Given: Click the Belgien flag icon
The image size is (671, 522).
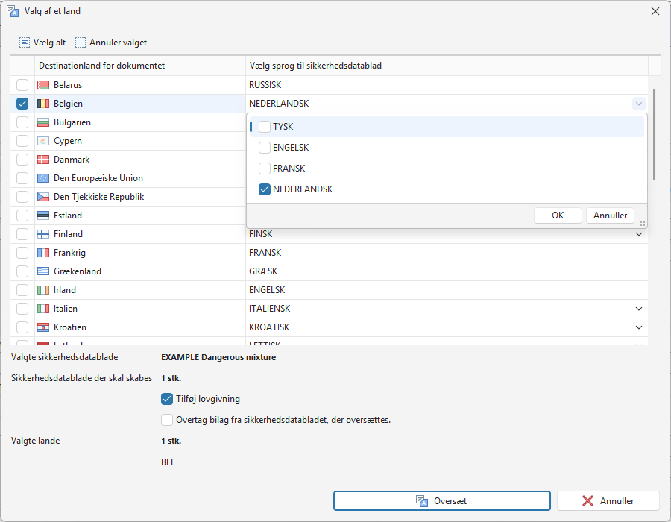Looking at the screenshot, I should 43,104.
